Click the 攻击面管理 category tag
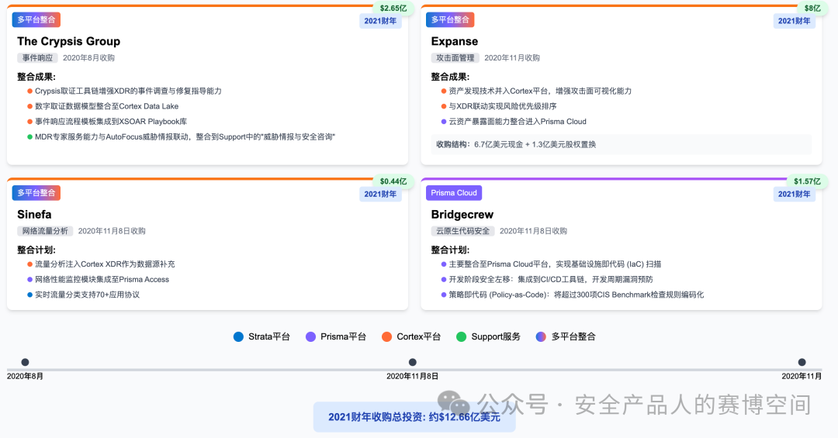The image size is (838, 438). (x=455, y=57)
